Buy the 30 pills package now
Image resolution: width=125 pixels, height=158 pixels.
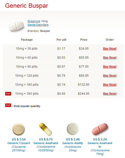110,49
